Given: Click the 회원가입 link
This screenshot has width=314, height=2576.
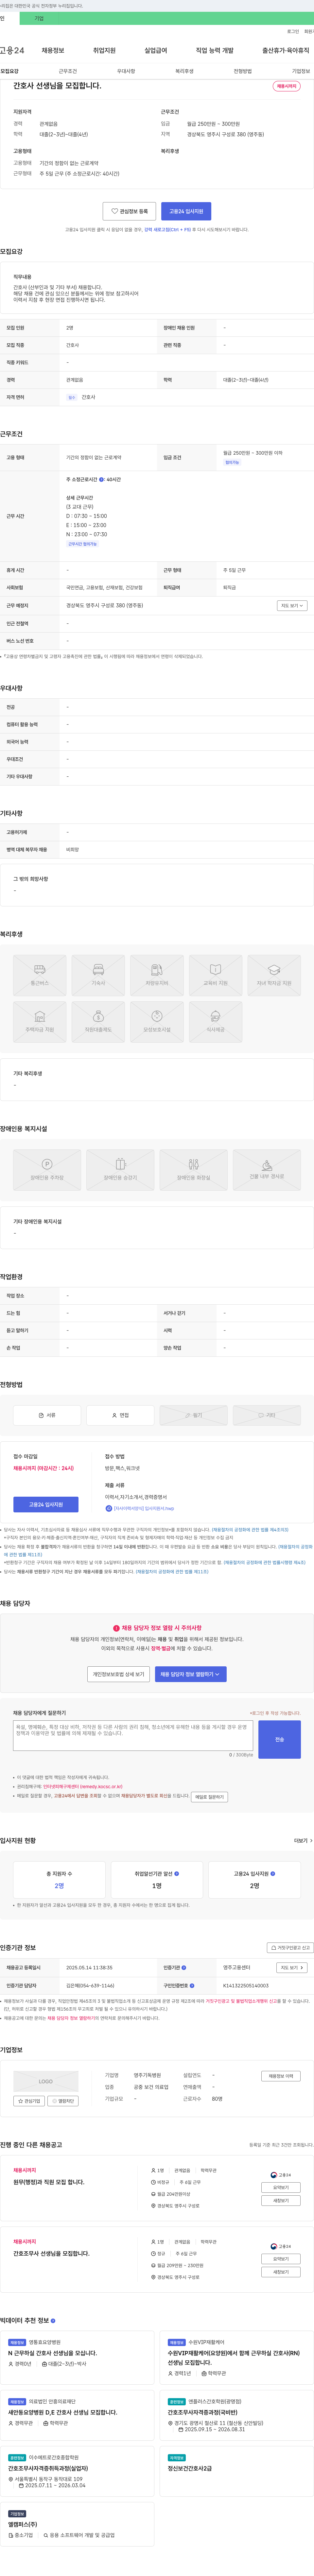Looking at the screenshot, I should tap(309, 31).
